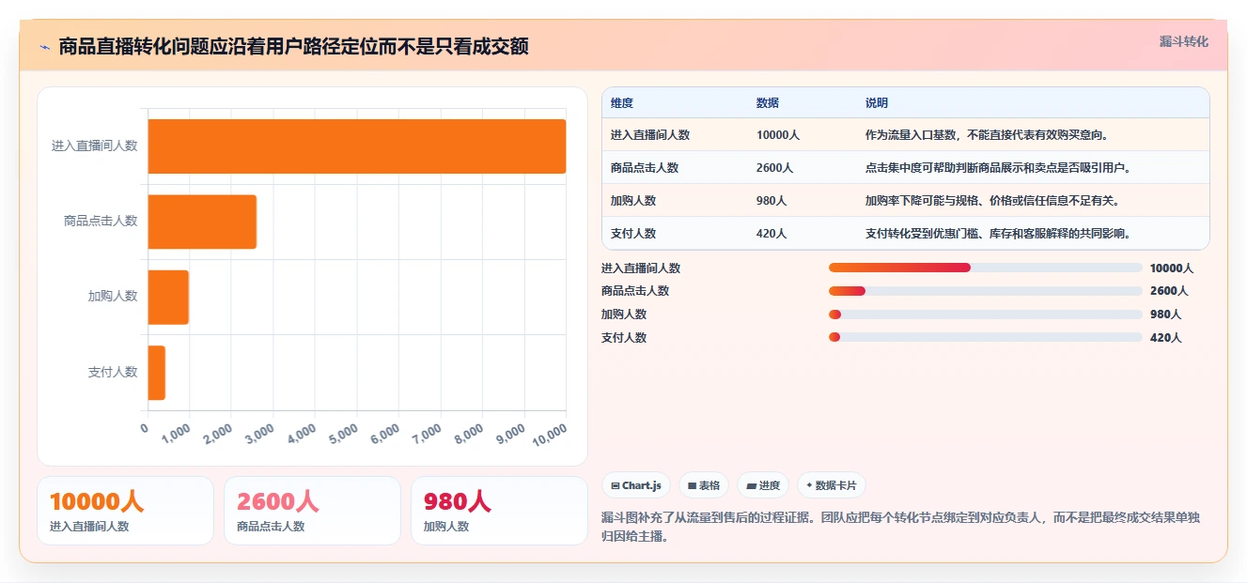Click the table cell 商品点击人数
The width and height of the screenshot is (1247, 583).
click(x=645, y=168)
